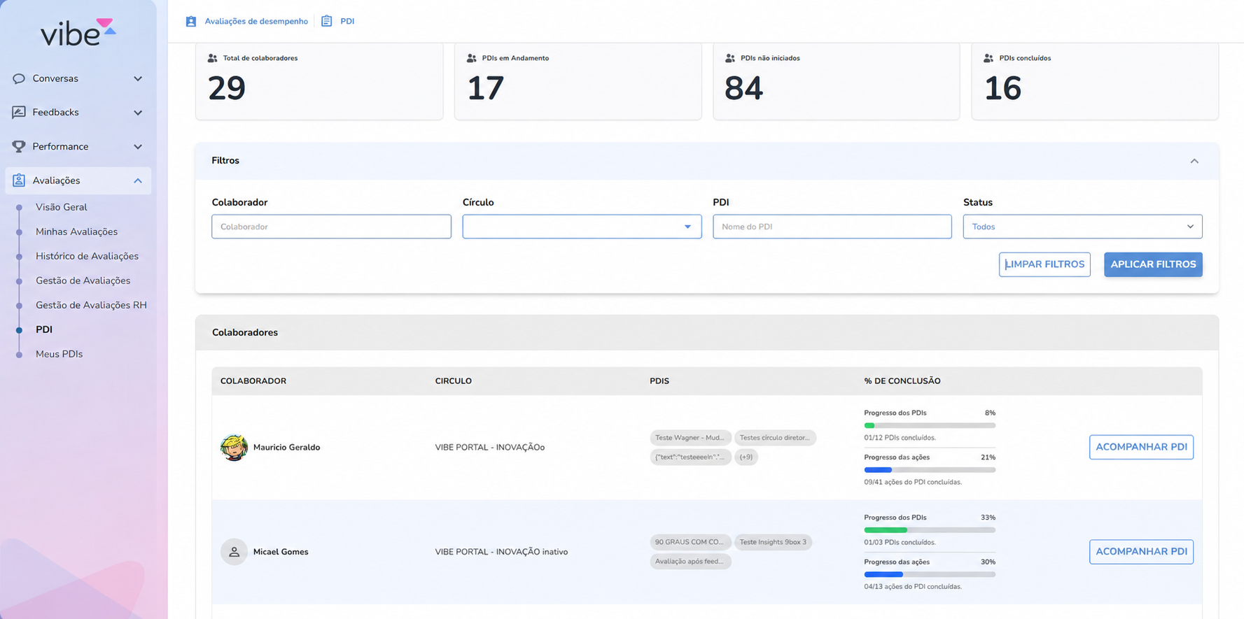The height and width of the screenshot is (619, 1244).
Task: Click ACOMPANHAR PDI for Mauricio Geraldo
Action: point(1141,447)
